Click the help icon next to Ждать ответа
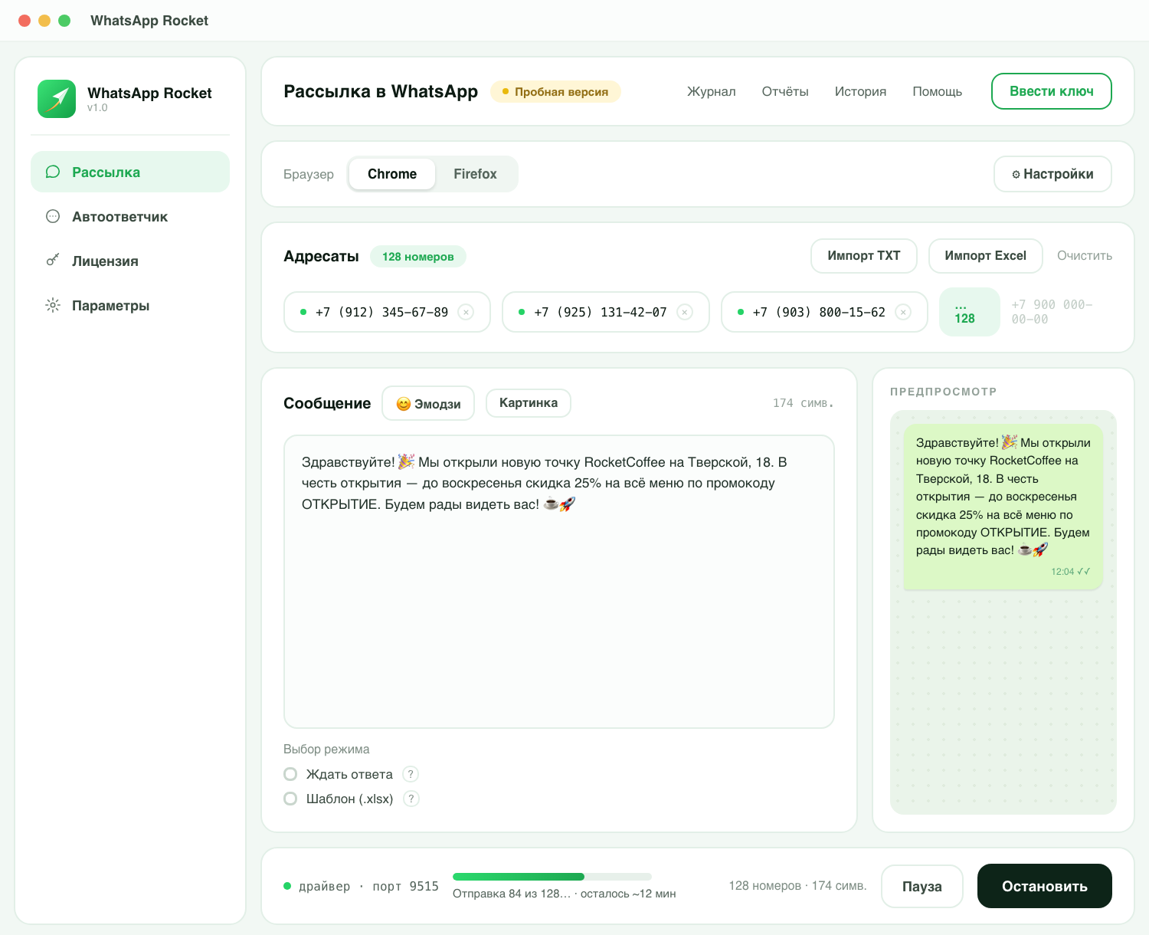Image resolution: width=1149 pixels, height=935 pixels. [x=411, y=774]
